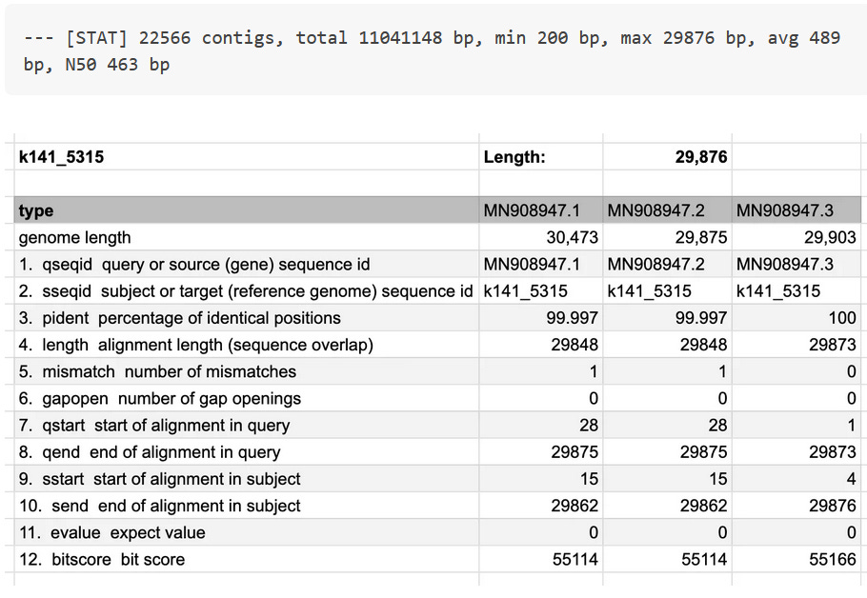Select sstart value 15 under MN908947.2
867x598 pixels.
pyautogui.click(x=667, y=479)
